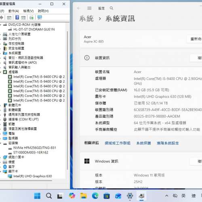The image size is (202, 202).
Task: Select the ST1000DM003-1ER162 drive
Action: tap(31, 152)
